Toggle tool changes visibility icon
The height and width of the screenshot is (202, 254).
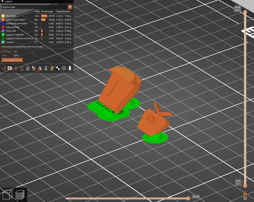[x=34, y=68]
